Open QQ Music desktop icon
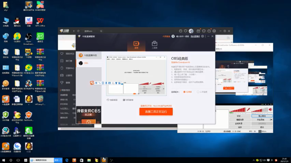 [17, 38]
